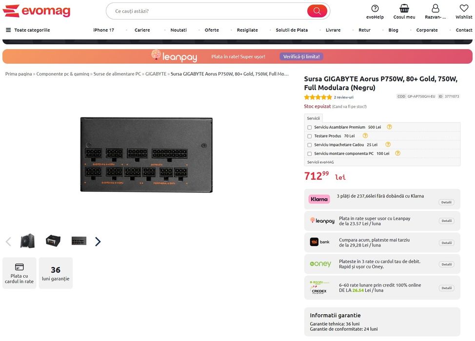Open the user account profile icon
Image resolution: width=475 pixels, height=341 pixels.
pos(435,8)
